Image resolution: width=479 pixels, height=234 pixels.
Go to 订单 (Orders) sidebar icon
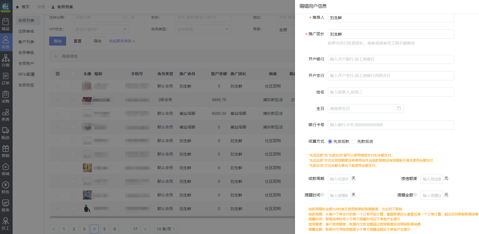[x=5, y=79]
